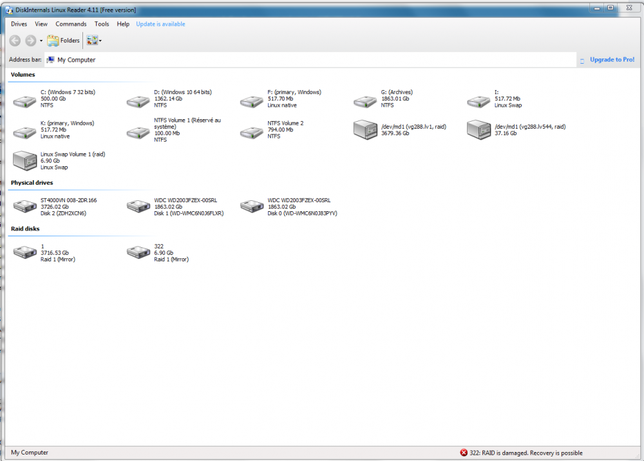Select the WDC Disk 0 (WD-WMC6N0J83PYV) icon

coord(252,206)
